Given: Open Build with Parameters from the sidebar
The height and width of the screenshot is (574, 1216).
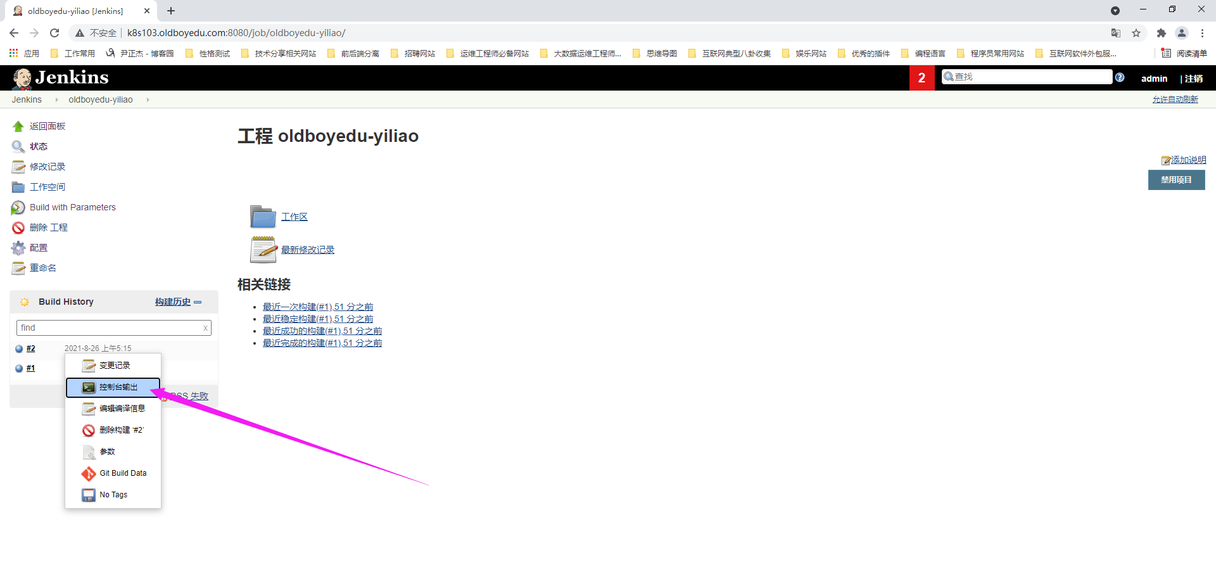Looking at the screenshot, I should [72, 207].
